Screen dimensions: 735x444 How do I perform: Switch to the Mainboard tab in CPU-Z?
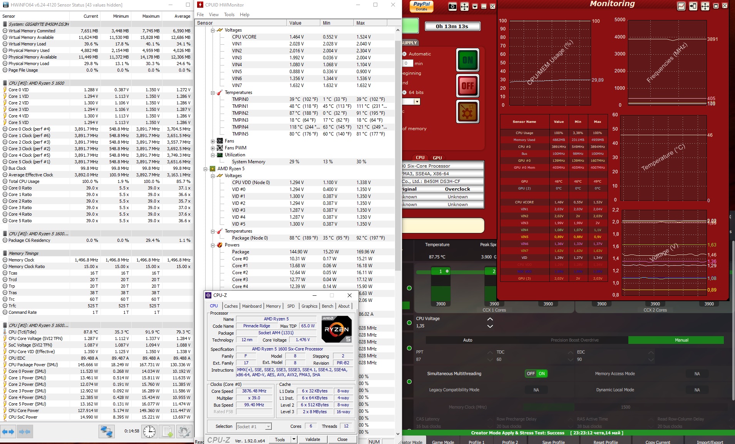tap(252, 306)
